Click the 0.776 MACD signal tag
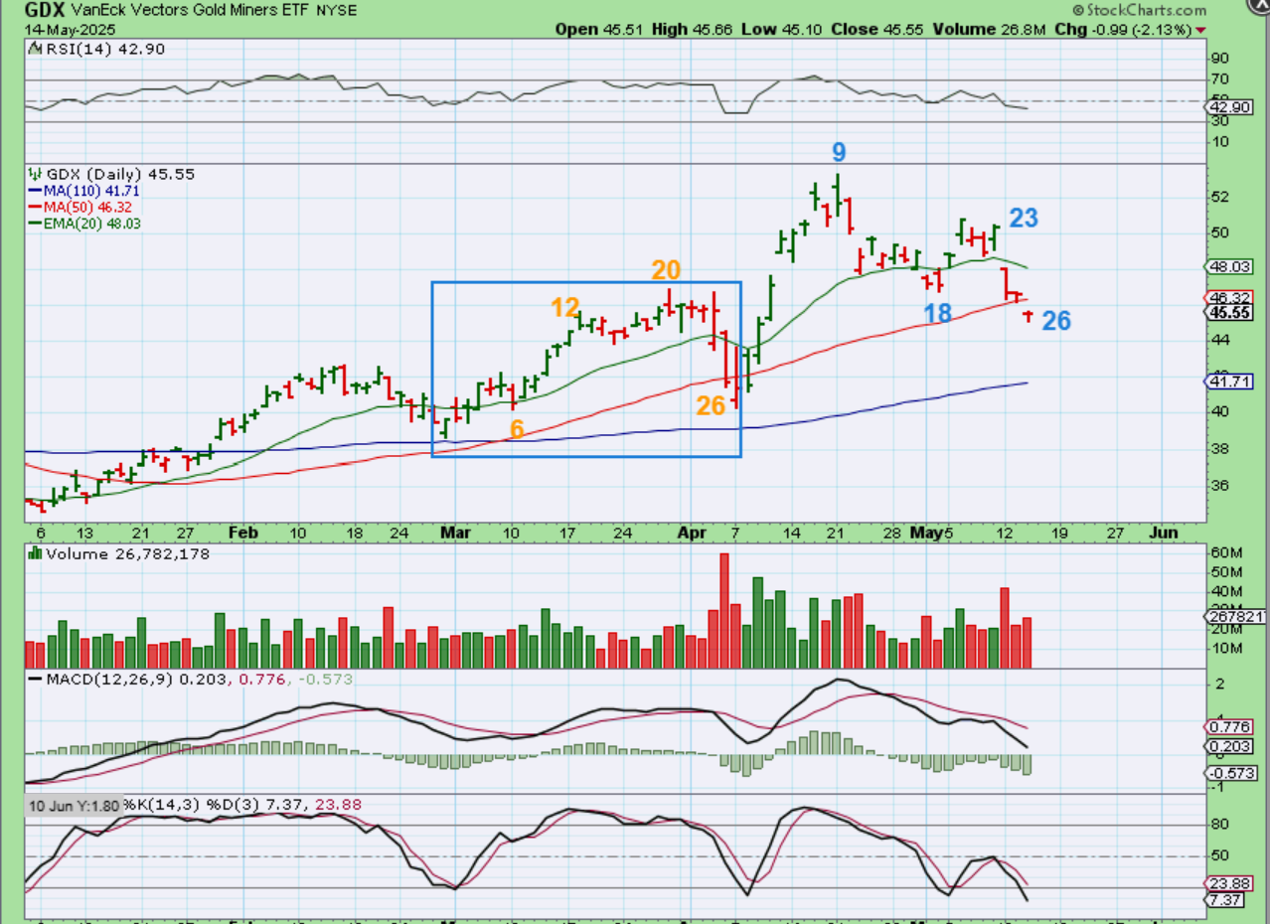Image resolution: width=1270 pixels, height=924 pixels. point(1228,726)
